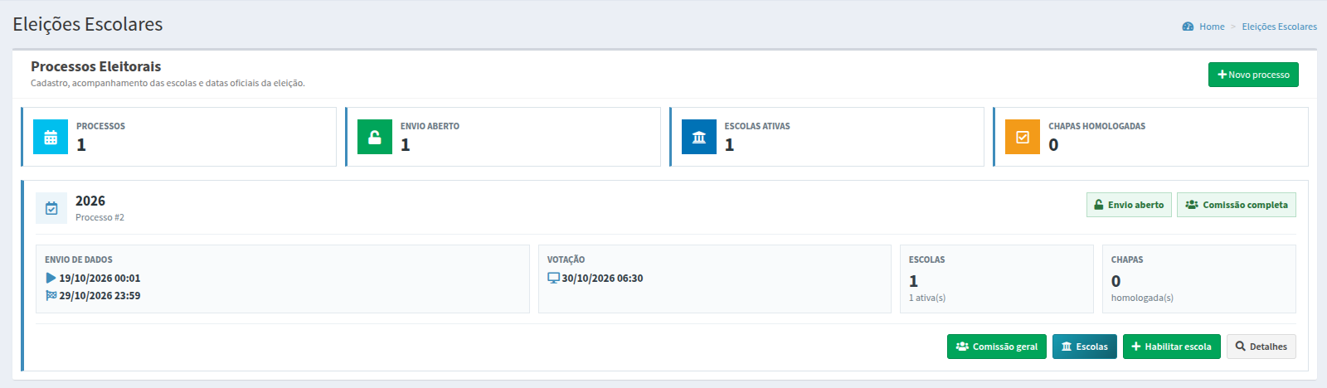The image size is (1327, 388).
Task: Click the date 19/10/2026 00:01
Action: pos(100,279)
